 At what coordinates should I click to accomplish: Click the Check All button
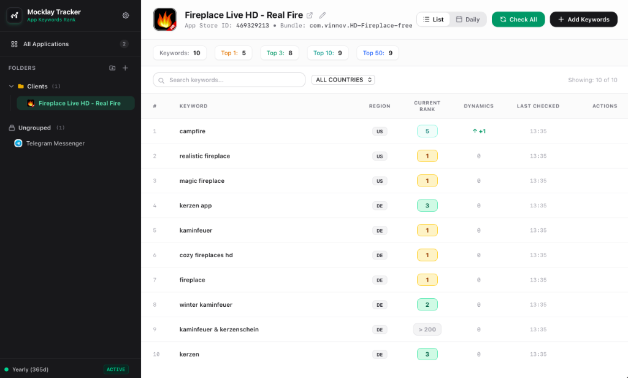coord(518,19)
